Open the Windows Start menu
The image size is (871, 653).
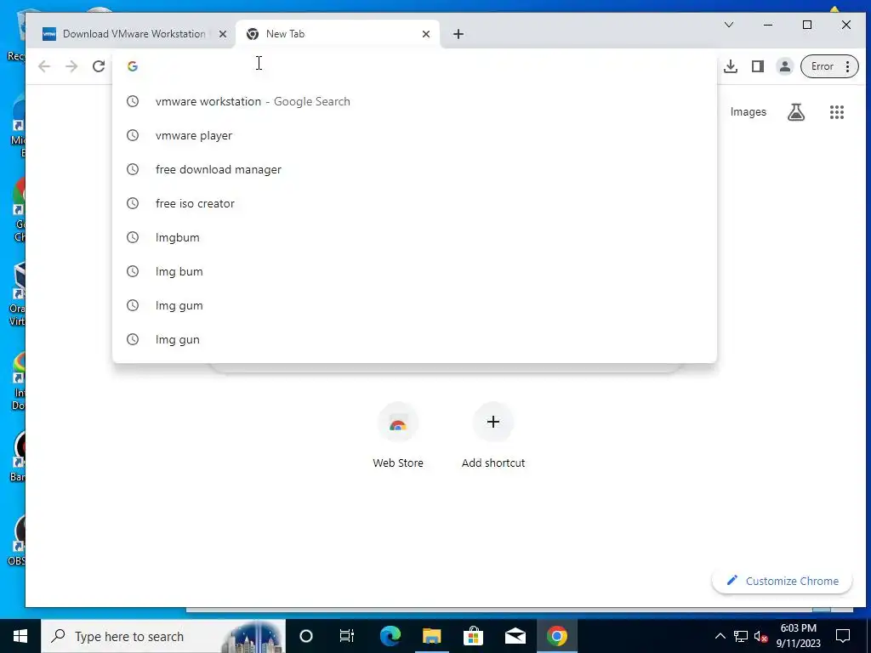pos(20,636)
